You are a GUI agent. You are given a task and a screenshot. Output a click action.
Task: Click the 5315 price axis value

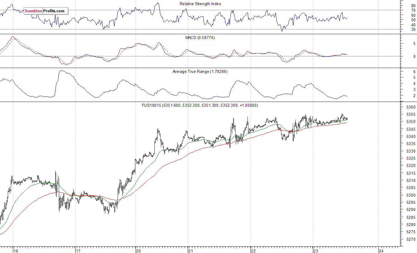411,173
